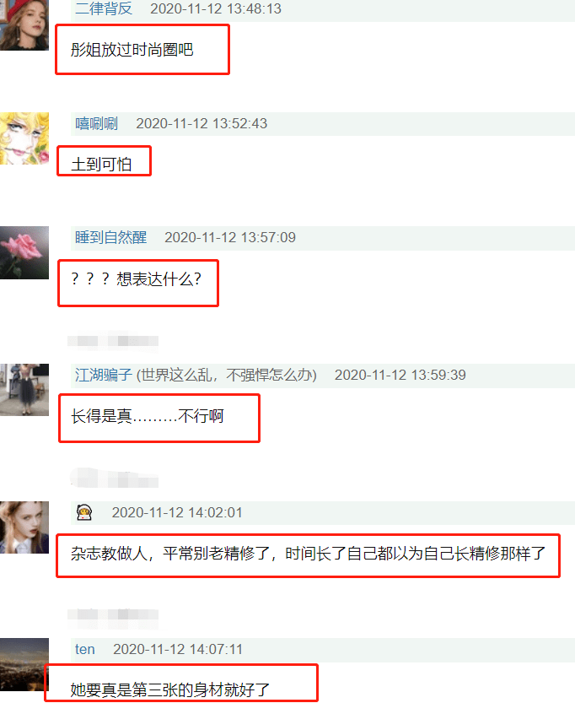Click the astronaut emoji username icon
This screenshot has height=703, width=575.
coord(84,512)
